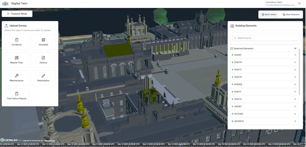This screenshot has height=147, width=306.
Task: Click the highlighted yellow-green roof in the model
Action: coord(118,50)
